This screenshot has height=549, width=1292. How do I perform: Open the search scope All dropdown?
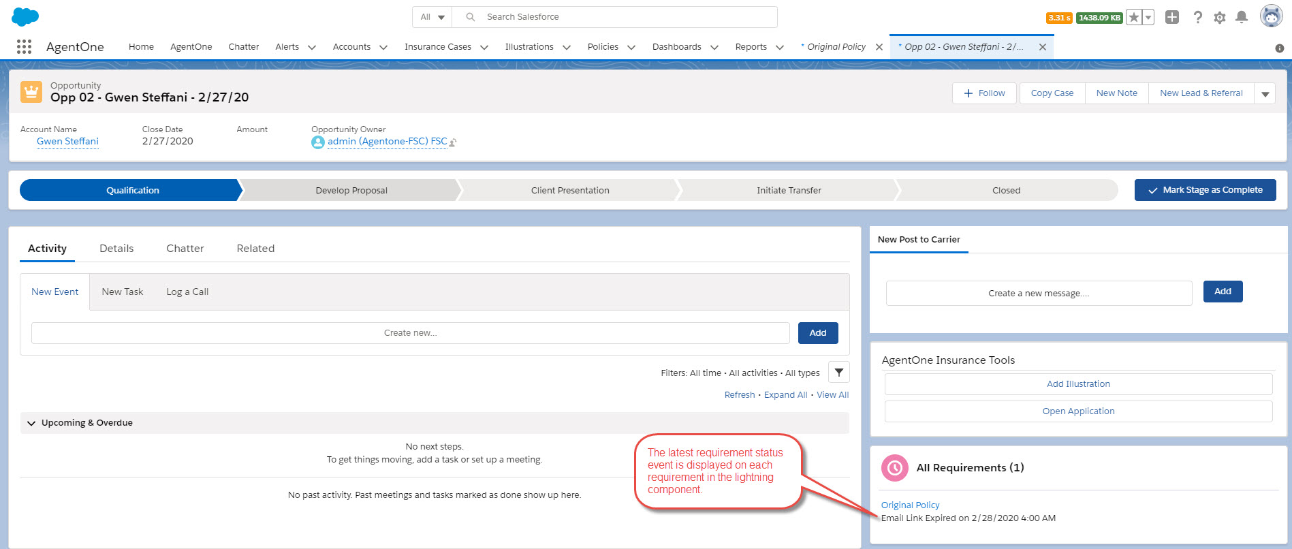432,17
